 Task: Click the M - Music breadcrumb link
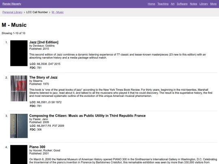(x=58, y=12)
